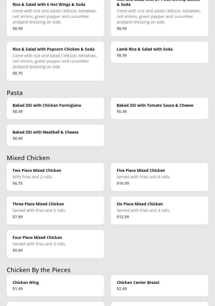Select Five Piece Mixed Chicken card
215x306 pixels.
coord(159,177)
